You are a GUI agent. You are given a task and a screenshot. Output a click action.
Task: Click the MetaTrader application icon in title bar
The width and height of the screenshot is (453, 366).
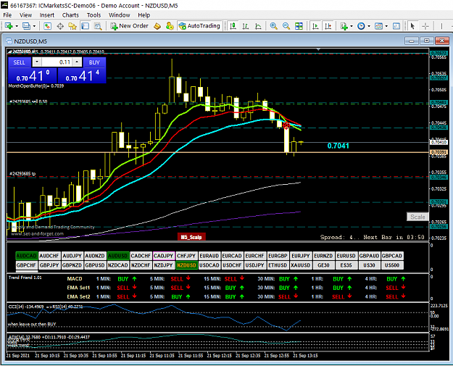[x=4, y=5]
